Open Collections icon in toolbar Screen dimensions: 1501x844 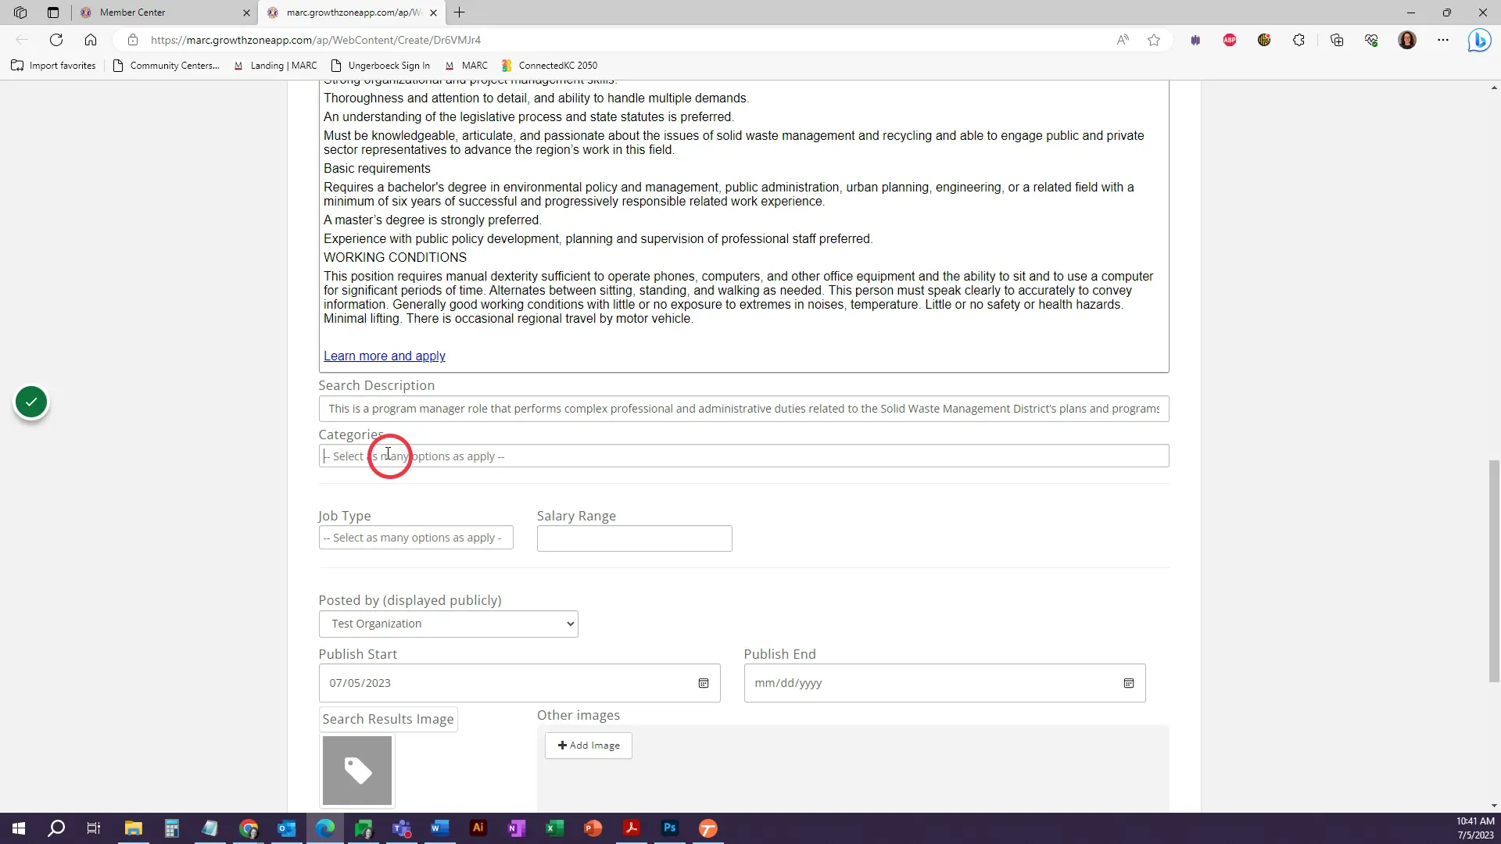point(1337,40)
